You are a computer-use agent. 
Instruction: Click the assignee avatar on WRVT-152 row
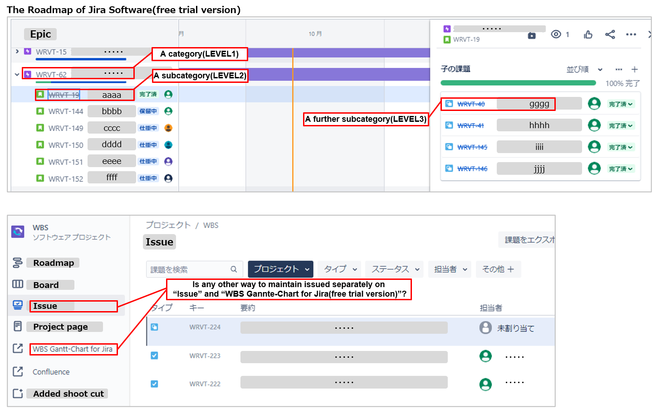pyautogui.click(x=168, y=178)
